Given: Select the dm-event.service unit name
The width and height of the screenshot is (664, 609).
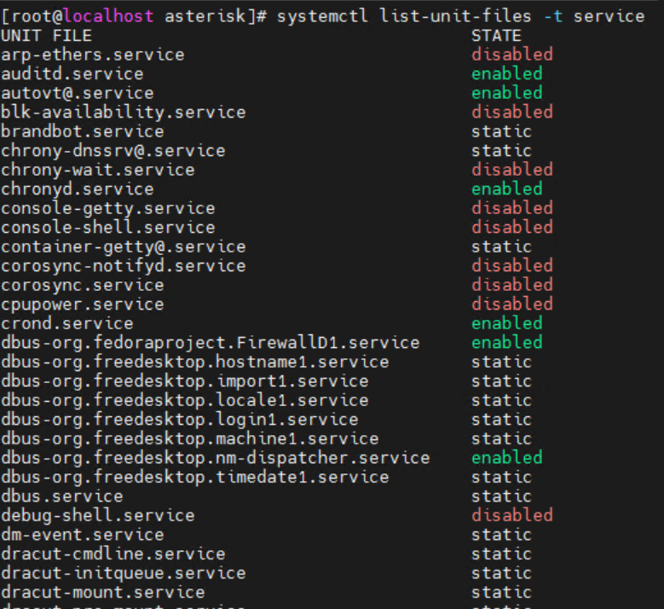Looking at the screenshot, I should click(82, 535).
